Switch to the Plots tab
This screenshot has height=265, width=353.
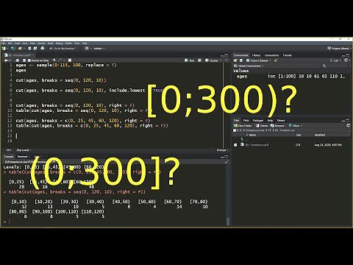click(246, 120)
